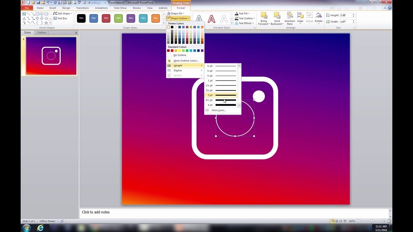This screenshot has width=413, height=232.
Task: Choose No Outline from the menu
Action: pos(185,55)
